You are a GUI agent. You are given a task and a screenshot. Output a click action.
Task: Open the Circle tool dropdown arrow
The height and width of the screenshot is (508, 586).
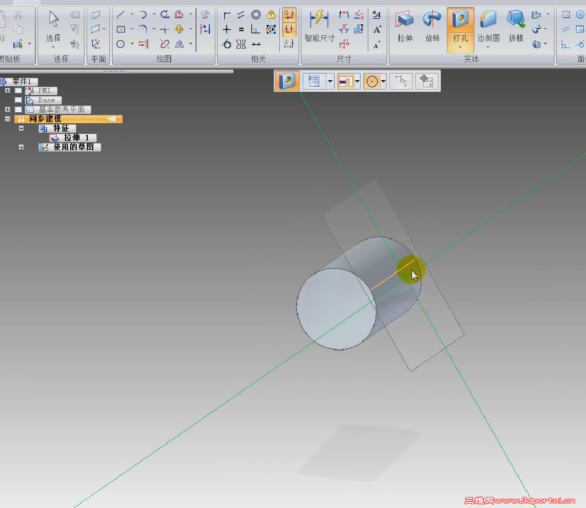tap(132, 44)
